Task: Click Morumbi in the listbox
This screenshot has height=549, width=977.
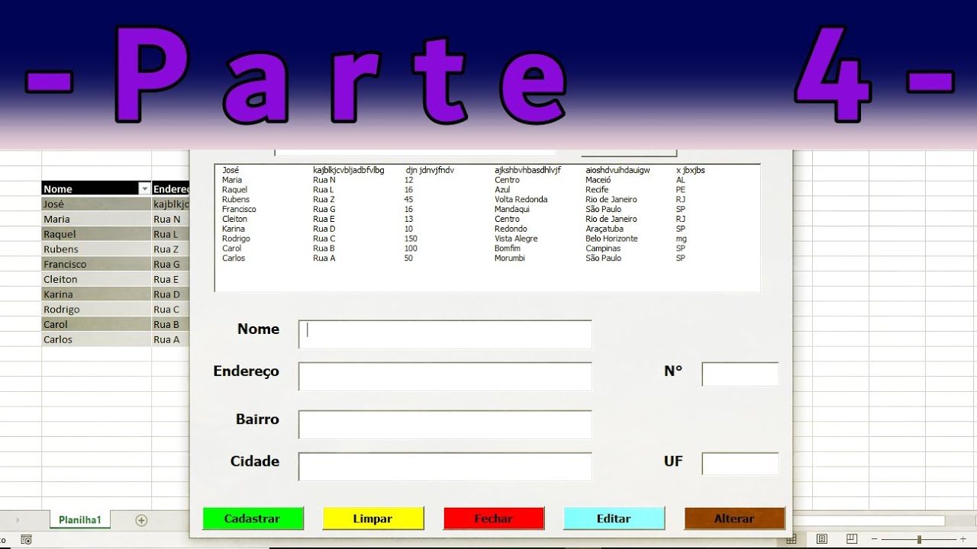Action: coord(510,258)
